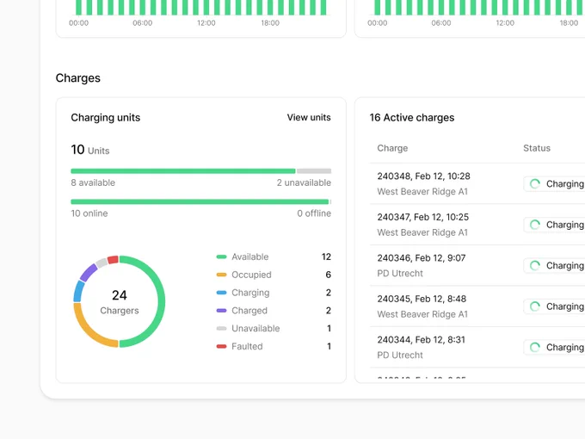Click 'PD Utrecht' under charge 240346
The width and height of the screenshot is (585, 439).
[400, 274]
